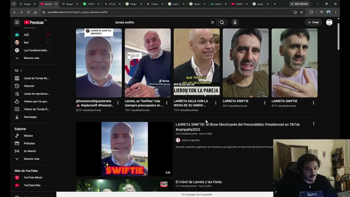This screenshot has height=197, width=350.
Task: Open options for 'LARRETA SALIA CON LA NOVIA' short
Action: pyautogui.click(x=216, y=103)
